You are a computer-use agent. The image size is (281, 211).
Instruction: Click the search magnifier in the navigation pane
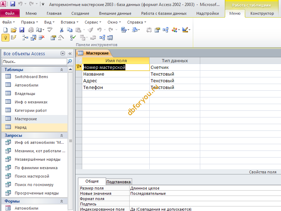[70, 61]
